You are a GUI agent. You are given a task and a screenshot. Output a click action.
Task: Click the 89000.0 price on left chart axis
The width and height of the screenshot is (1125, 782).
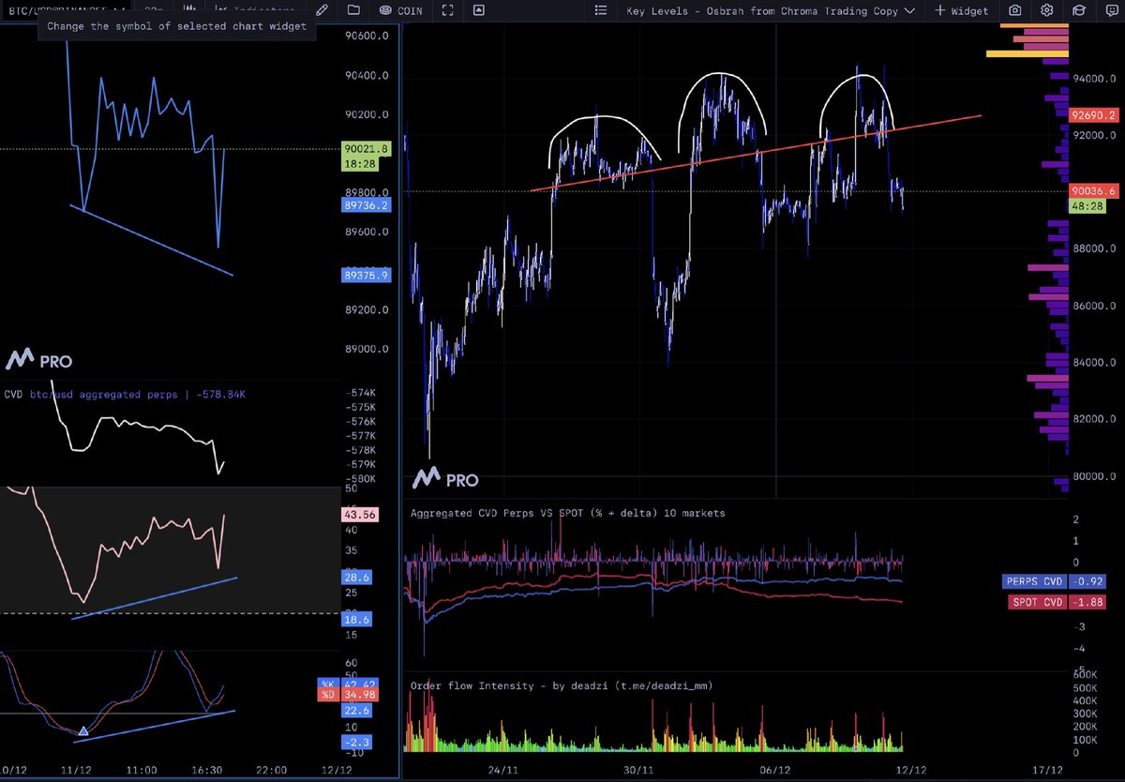[367, 349]
